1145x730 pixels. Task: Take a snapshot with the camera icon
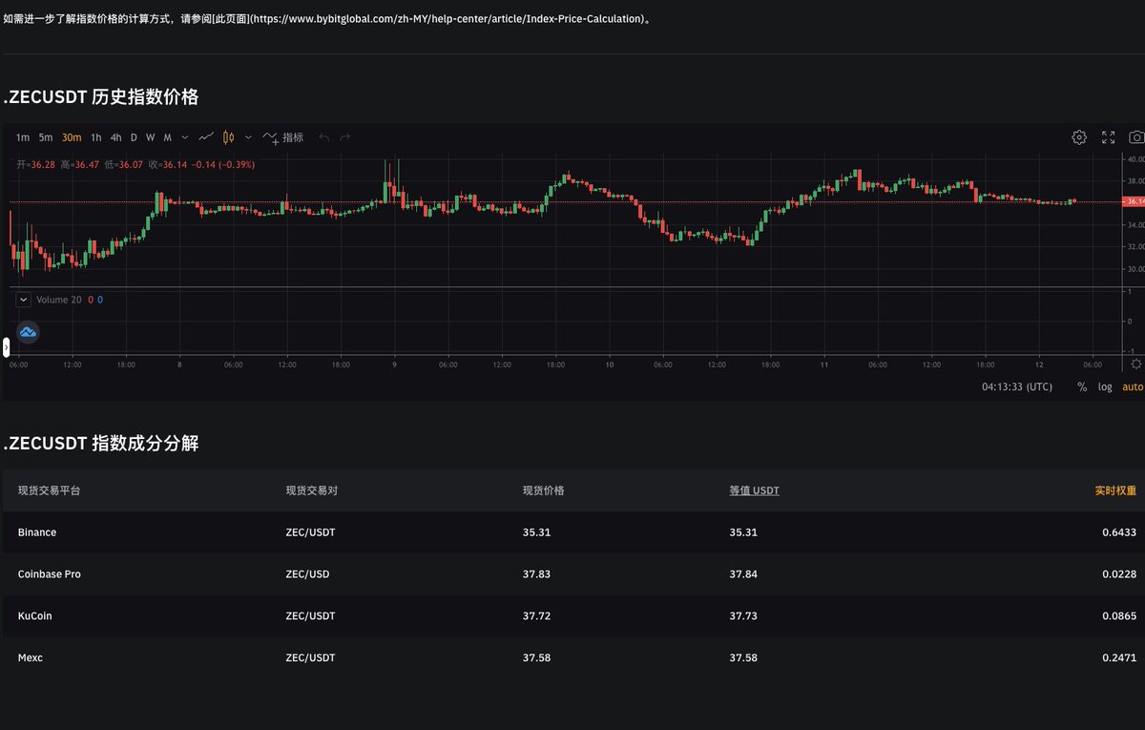click(x=1135, y=137)
